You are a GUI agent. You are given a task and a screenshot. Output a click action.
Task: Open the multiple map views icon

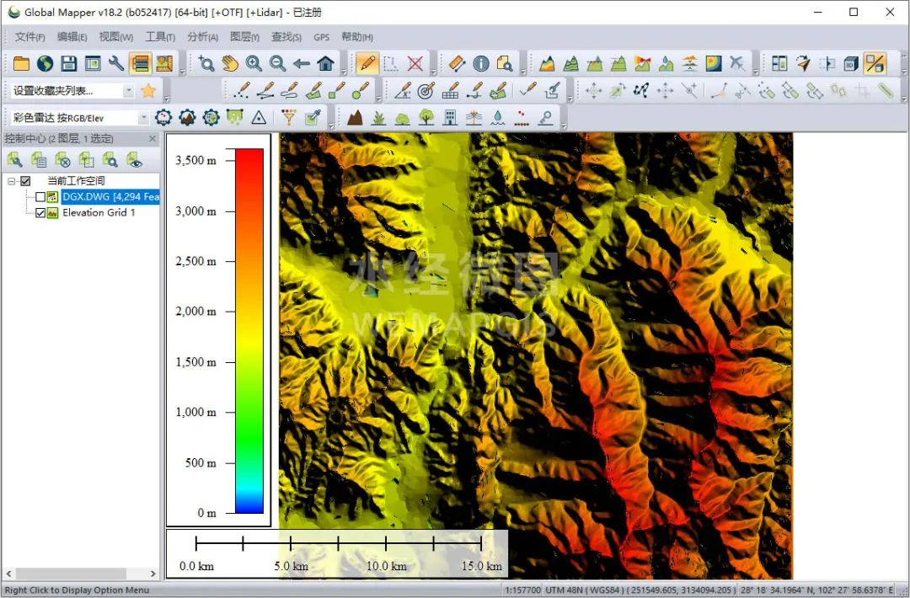779,63
